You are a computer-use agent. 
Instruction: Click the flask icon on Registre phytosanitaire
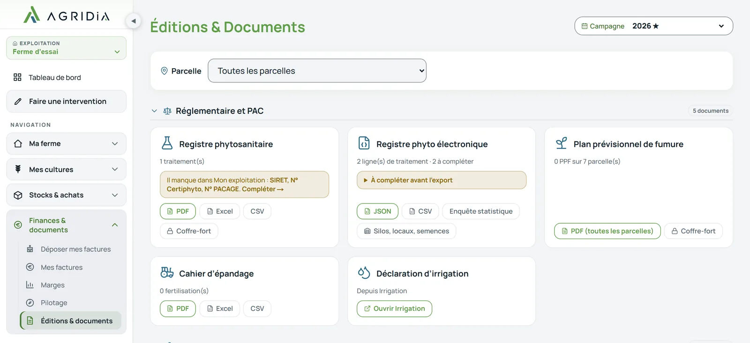tap(167, 143)
